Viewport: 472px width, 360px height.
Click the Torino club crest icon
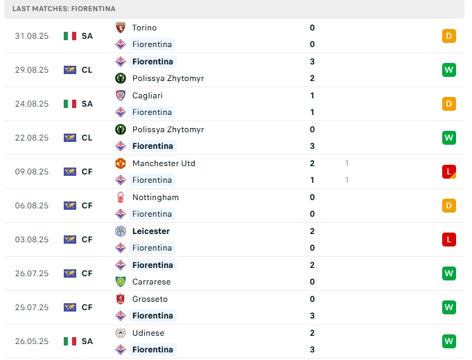coord(120,28)
